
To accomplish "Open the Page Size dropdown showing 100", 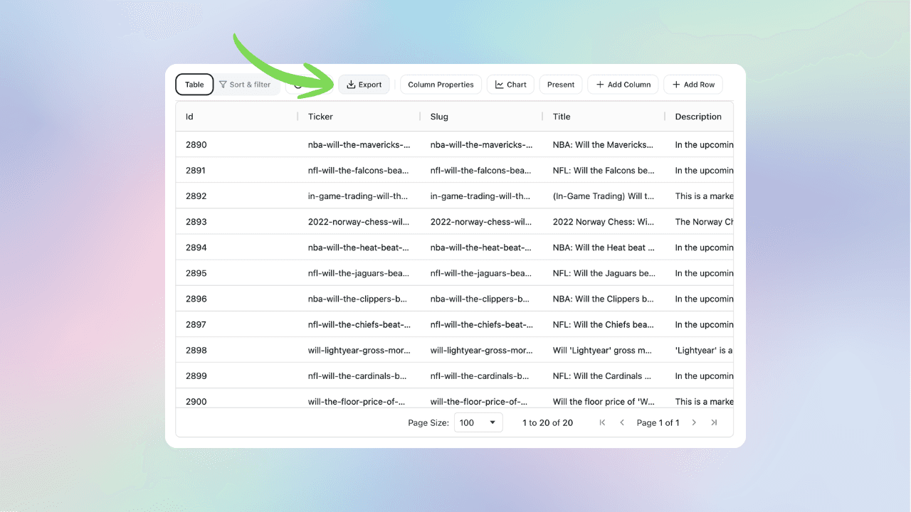I will (x=478, y=422).
